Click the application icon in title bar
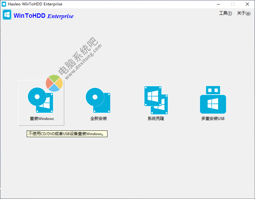 pos(4,4)
